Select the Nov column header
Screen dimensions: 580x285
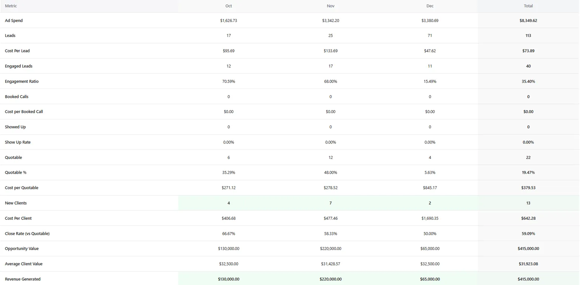pos(330,6)
